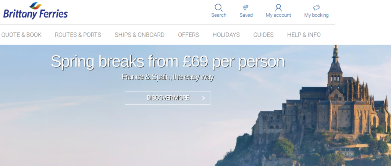Click the France & Spain subtitle text

[x=168, y=77]
